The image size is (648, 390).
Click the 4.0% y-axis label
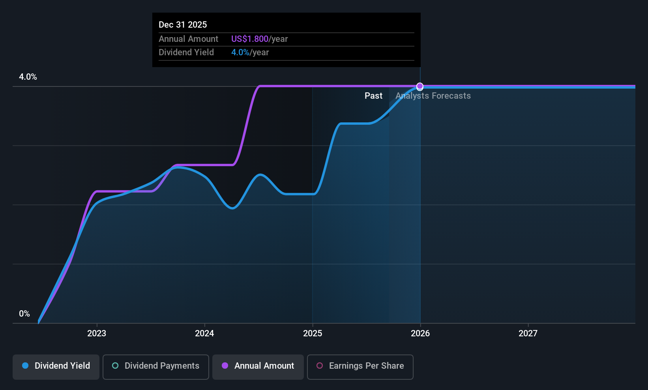point(28,77)
